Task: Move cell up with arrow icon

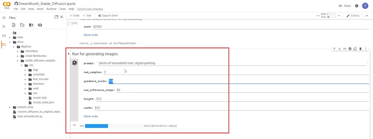Action: pyautogui.click(x=334, y=49)
